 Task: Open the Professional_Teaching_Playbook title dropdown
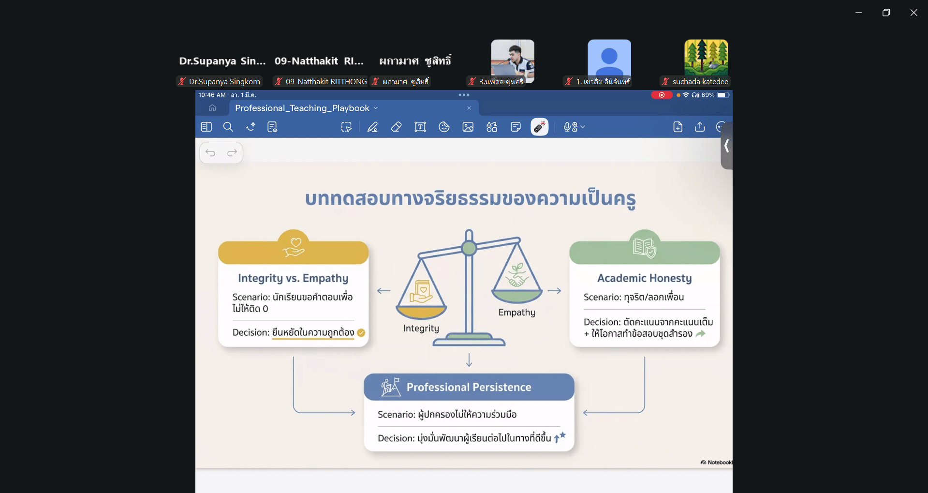pos(376,108)
